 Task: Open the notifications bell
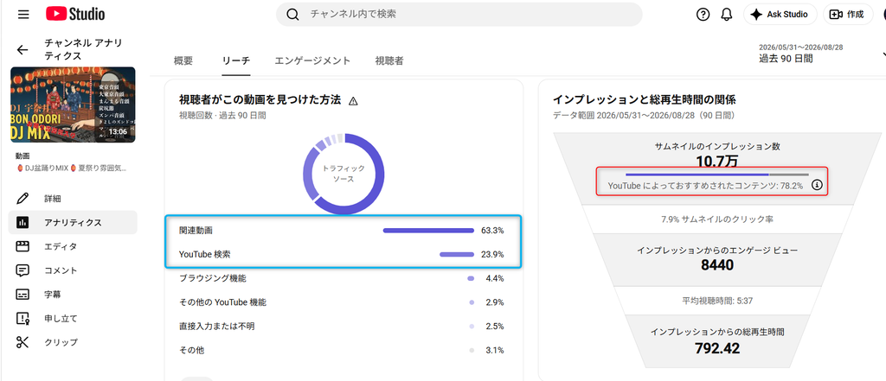[x=727, y=15]
